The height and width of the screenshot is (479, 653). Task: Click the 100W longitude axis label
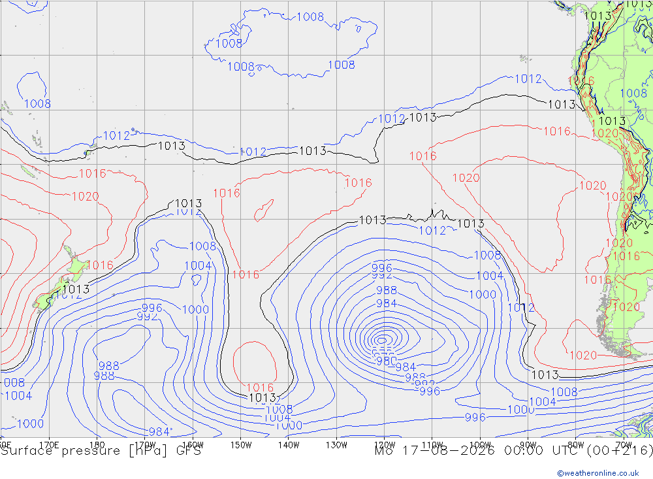480,445
